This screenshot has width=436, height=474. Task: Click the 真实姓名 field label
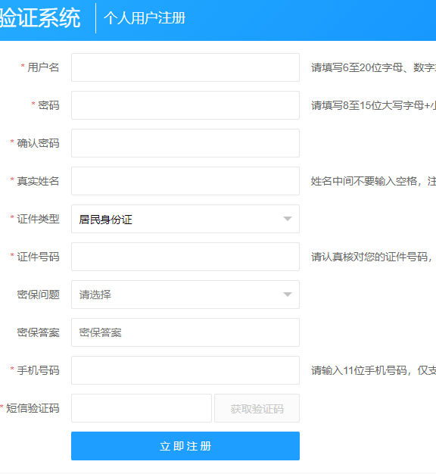pos(38,181)
